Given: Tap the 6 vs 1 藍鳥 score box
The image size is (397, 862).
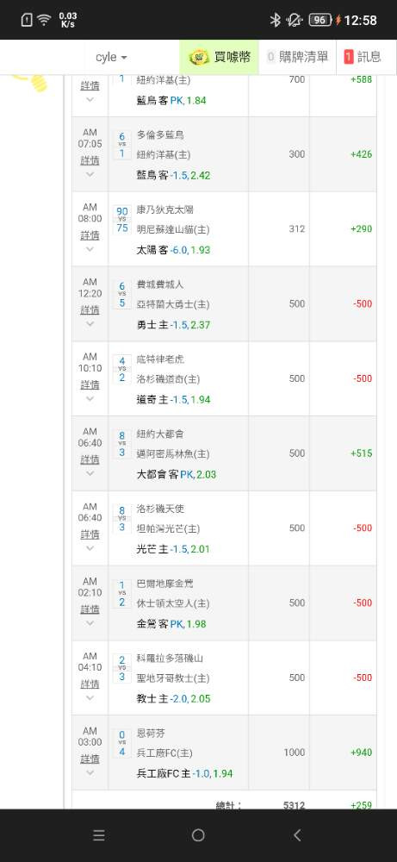Looking at the screenshot, I should 122,145.
